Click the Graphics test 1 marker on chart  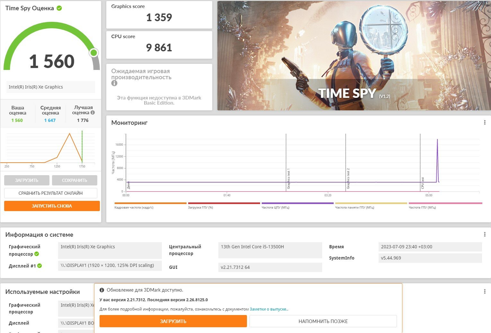point(288,179)
